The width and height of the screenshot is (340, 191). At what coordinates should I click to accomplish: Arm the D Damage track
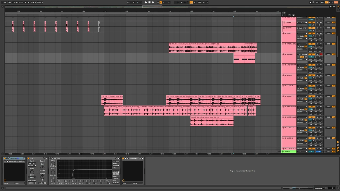click(321, 54)
